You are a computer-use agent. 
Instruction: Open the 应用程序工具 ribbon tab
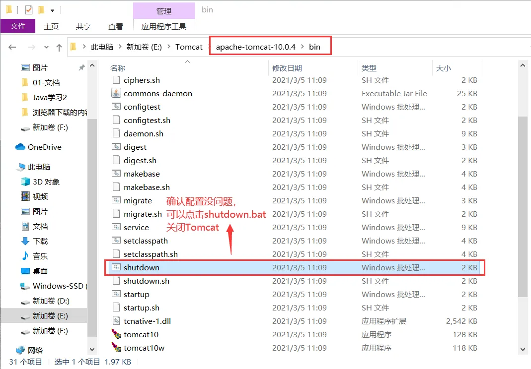[164, 26]
